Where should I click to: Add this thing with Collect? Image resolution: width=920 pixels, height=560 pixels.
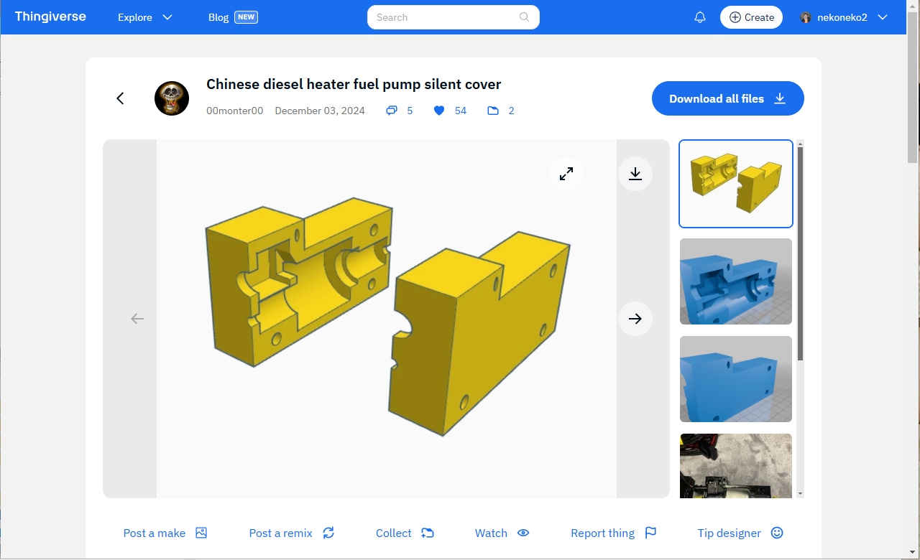coord(405,533)
